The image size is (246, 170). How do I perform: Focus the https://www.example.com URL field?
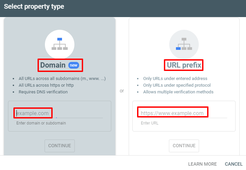[184, 113]
